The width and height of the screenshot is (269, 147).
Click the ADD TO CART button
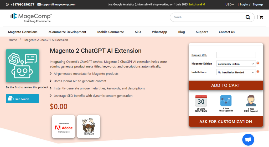tap(226, 85)
